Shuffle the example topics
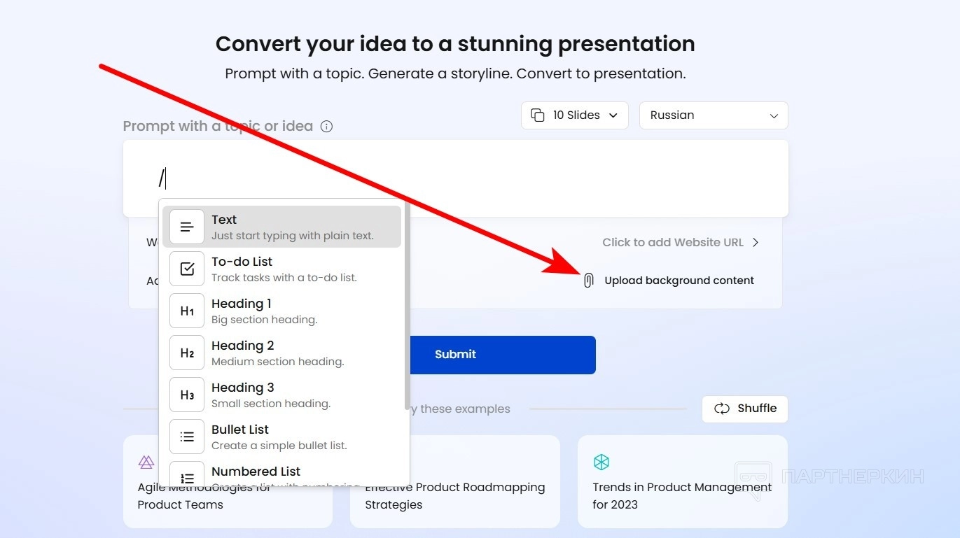960x538 pixels. coord(745,409)
